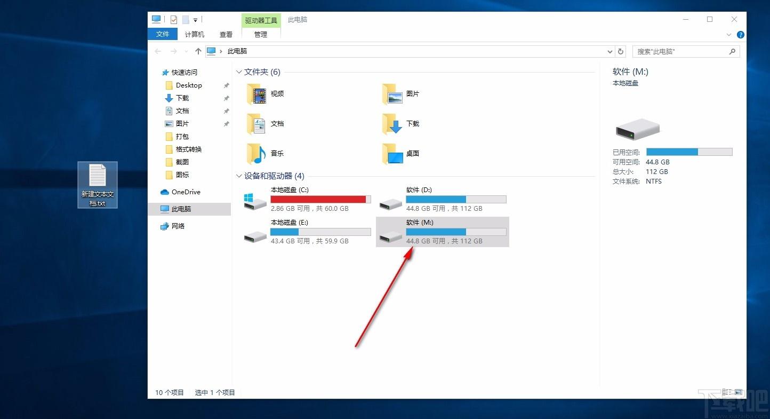This screenshot has width=770, height=419.
Task: Open the 文件 menu tab
Action: 163,34
